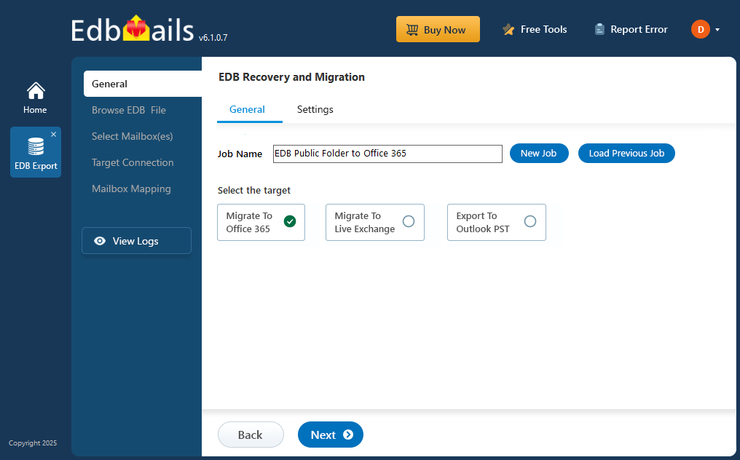Image resolution: width=740 pixels, height=460 pixels.
Task: Go to Target Connection step
Action: click(133, 162)
